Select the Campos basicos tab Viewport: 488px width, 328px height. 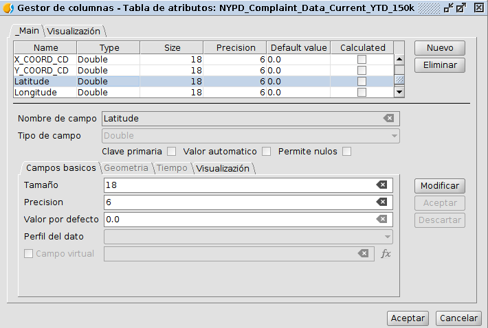(x=60, y=168)
